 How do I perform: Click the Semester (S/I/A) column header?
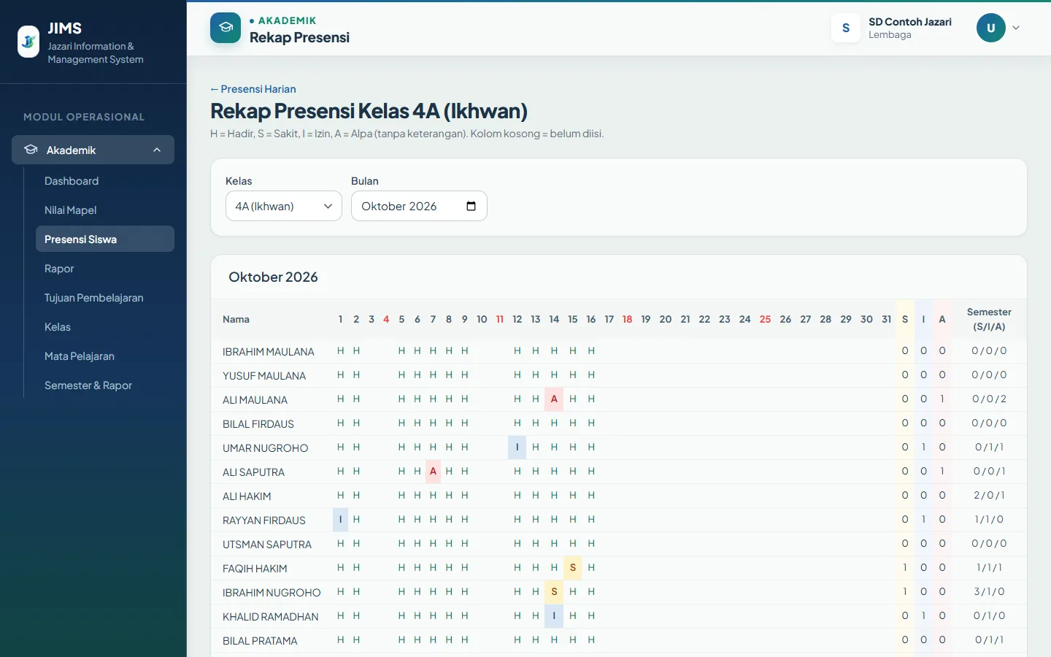(x=989, y=319)
